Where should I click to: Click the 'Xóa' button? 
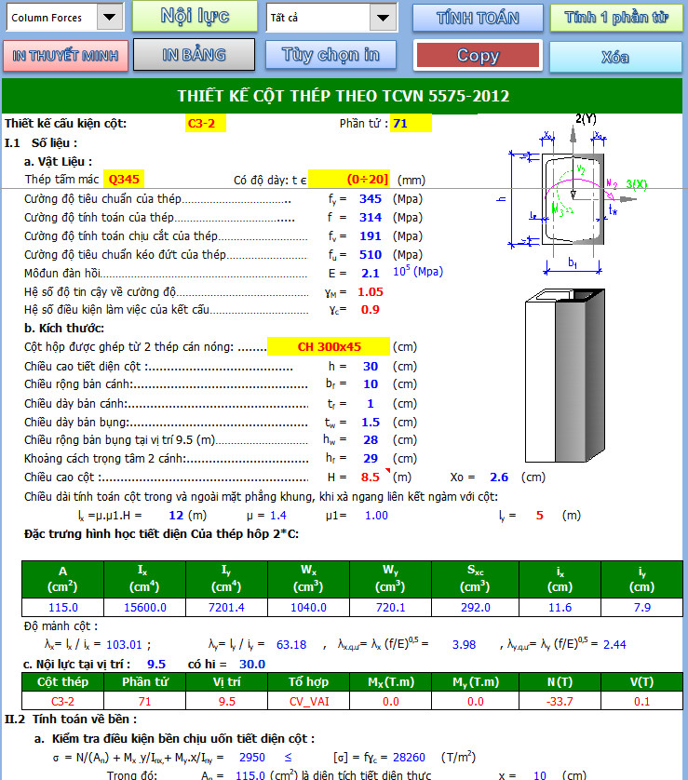pos(615,57)
